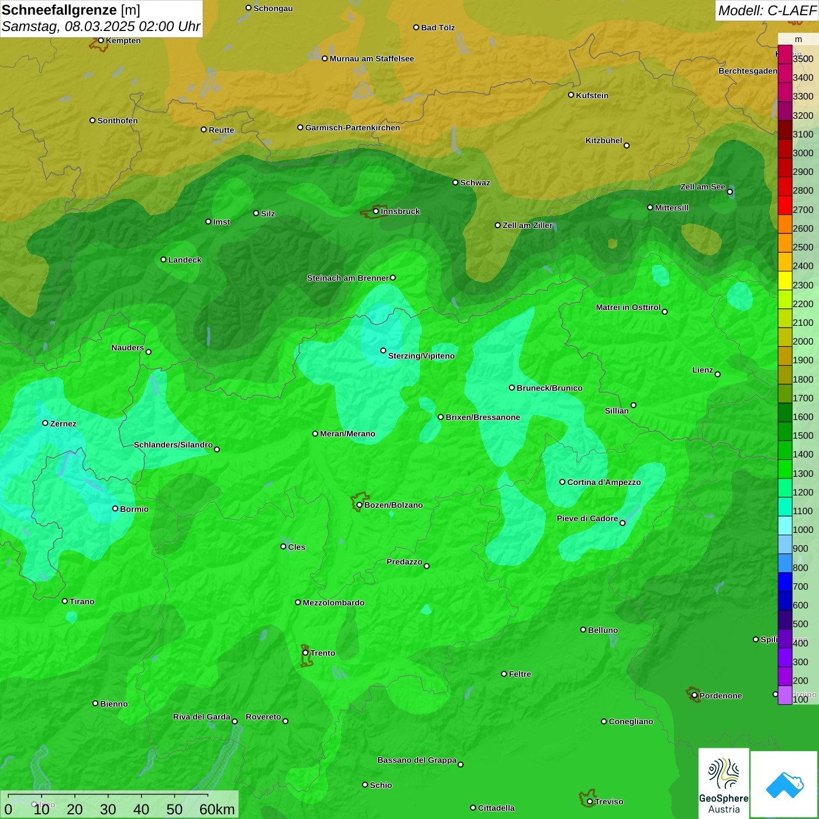Click the 'Modell: C-LAEF' label
Image resolution: width=819 pixels, height=819 pixels.
click(767, 10)
